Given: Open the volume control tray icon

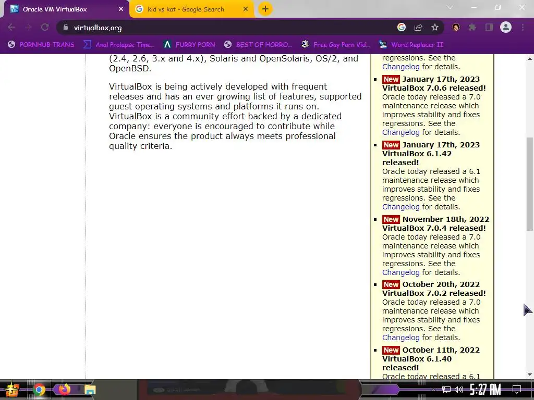Looking at the screenshot, I should click(459, 390).
